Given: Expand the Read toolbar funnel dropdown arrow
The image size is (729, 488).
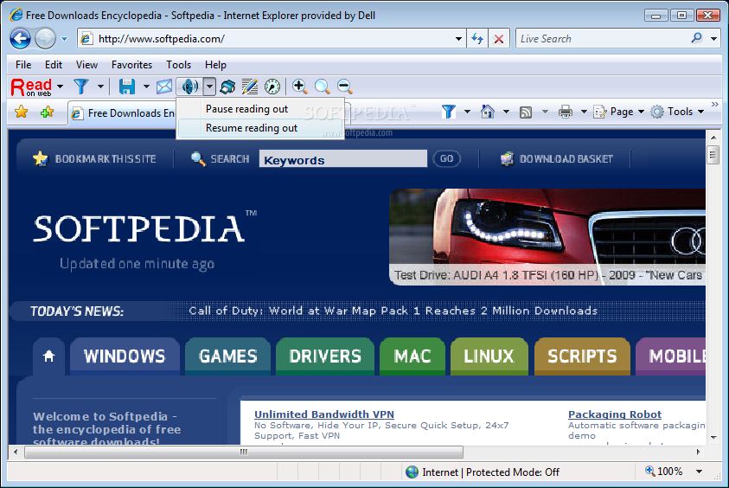Looking at the screenshot, I should pos(100,87).
